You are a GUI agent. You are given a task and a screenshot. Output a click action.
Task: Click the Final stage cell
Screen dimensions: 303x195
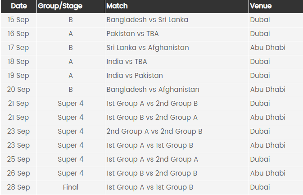point(71,187)
